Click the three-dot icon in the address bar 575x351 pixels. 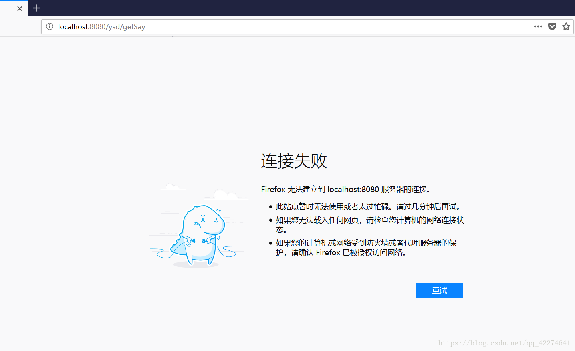tap(538, 26)
